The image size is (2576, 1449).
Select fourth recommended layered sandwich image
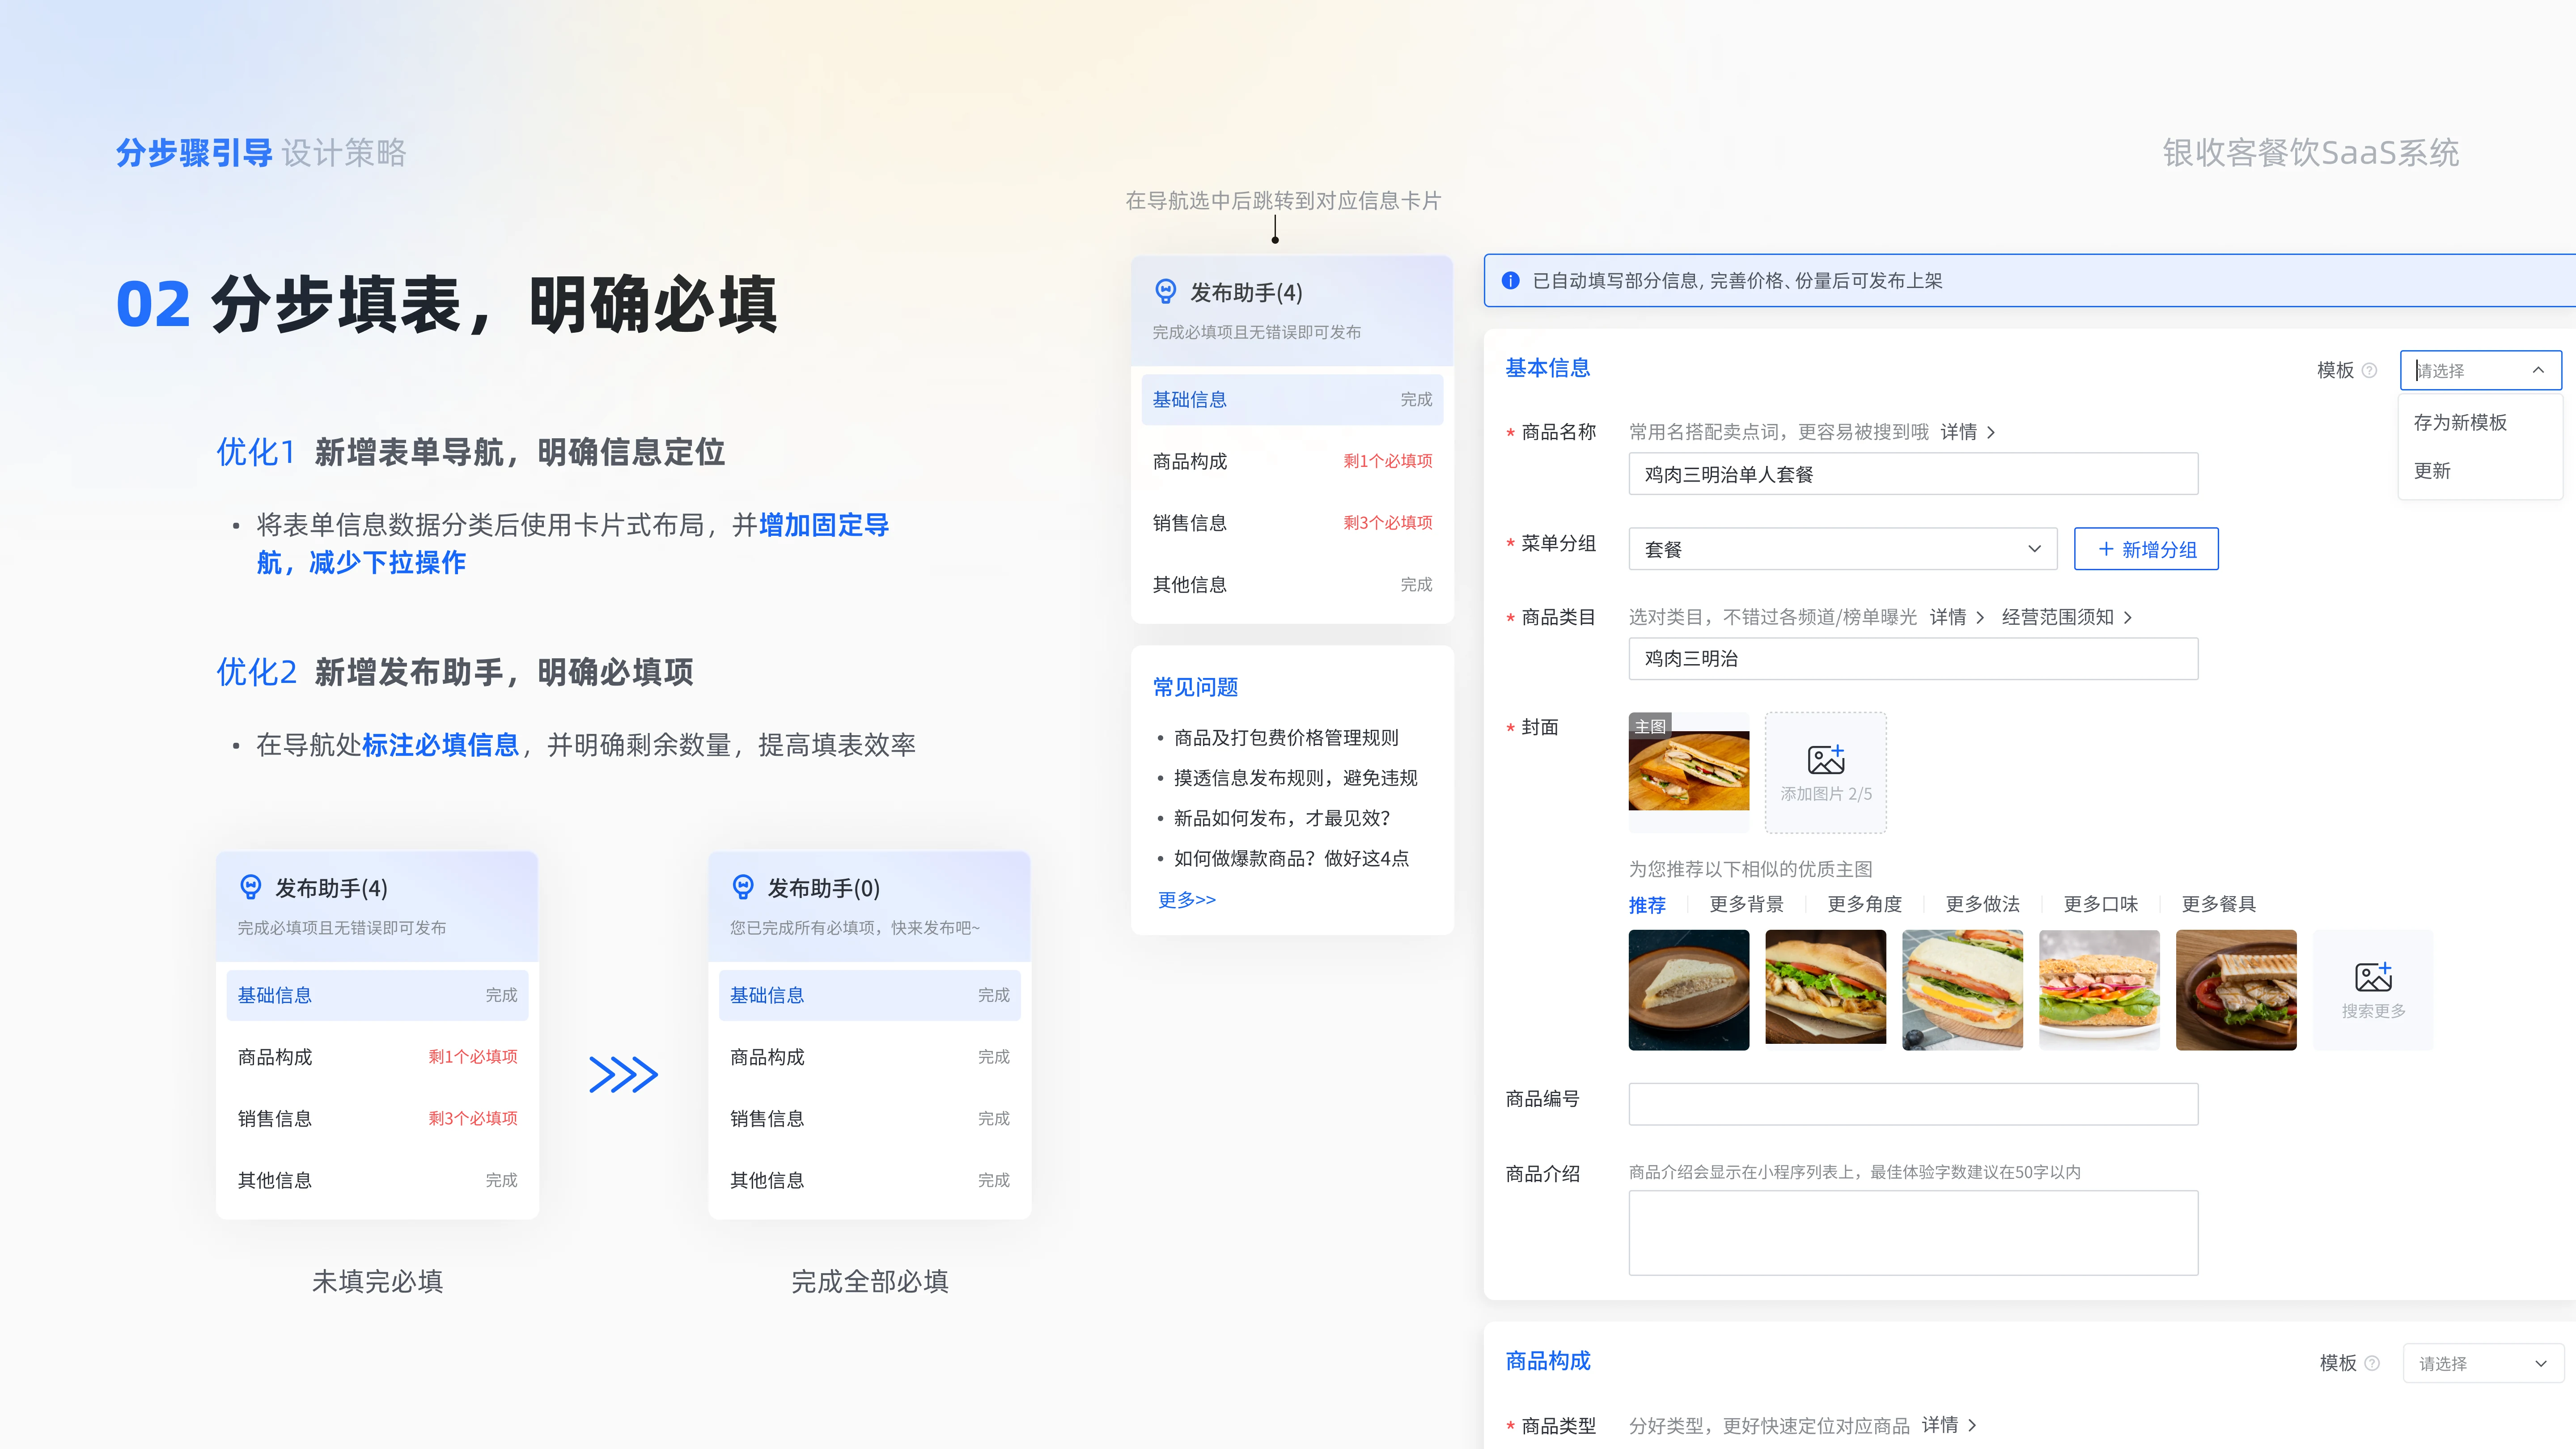[2099, 990]
